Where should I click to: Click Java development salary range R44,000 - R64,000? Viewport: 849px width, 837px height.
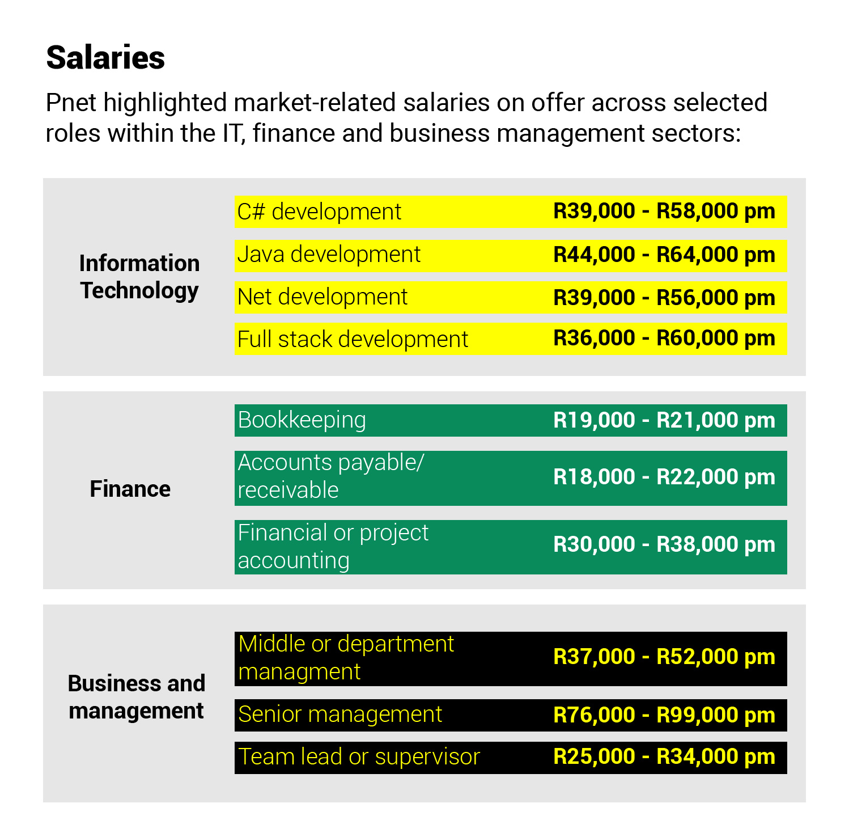click(664, 255)
